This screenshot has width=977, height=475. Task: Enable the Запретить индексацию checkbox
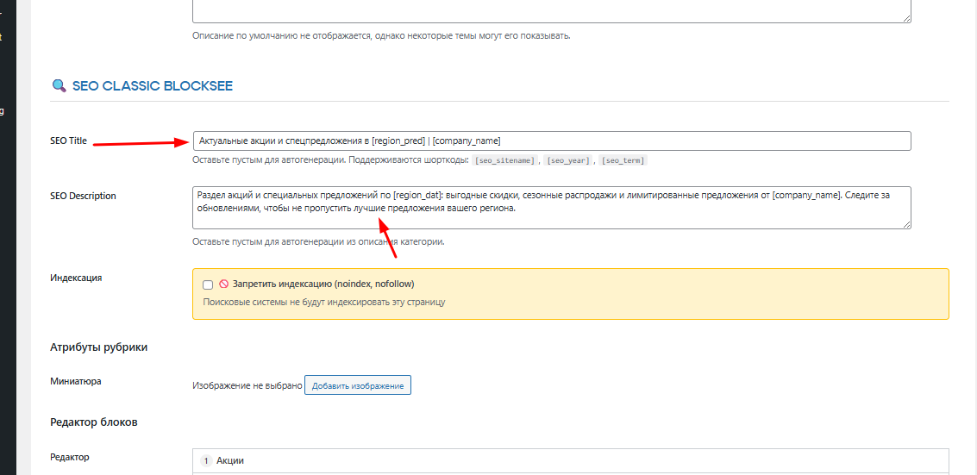coord(208,284)
